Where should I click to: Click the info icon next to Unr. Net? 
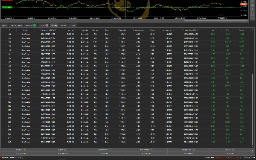tap(233, 150)
